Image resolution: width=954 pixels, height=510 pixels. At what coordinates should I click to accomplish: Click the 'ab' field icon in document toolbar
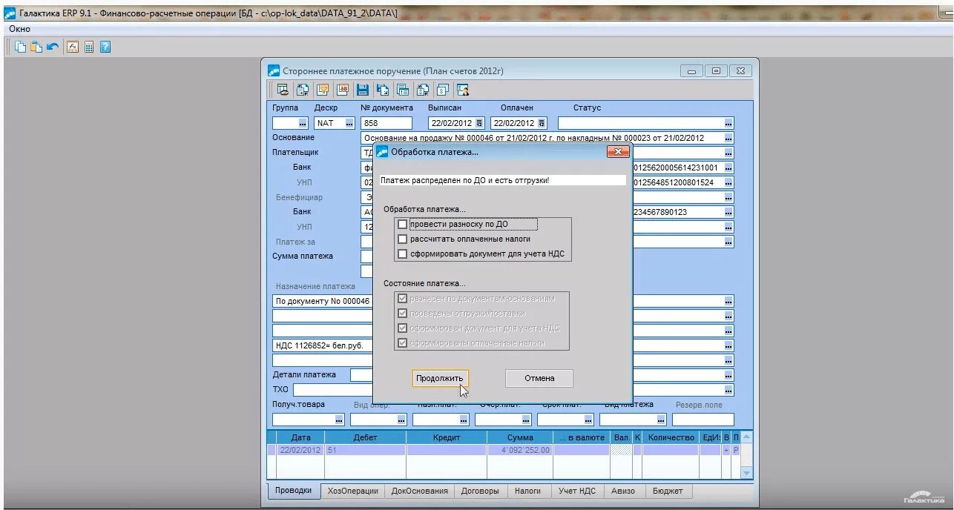(x=343, y=90)
